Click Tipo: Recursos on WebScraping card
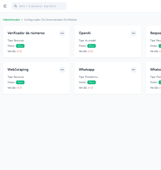 click(16, 77)
